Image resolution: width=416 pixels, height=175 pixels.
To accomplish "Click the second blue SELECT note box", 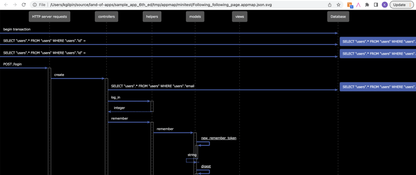I will pyautogui.click(x=378, y=53).
